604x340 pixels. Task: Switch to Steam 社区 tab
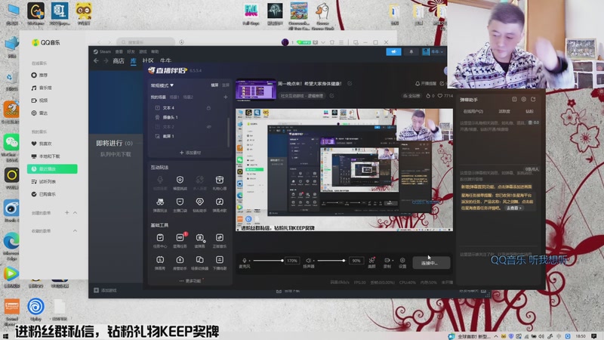[x=148, y=60]
